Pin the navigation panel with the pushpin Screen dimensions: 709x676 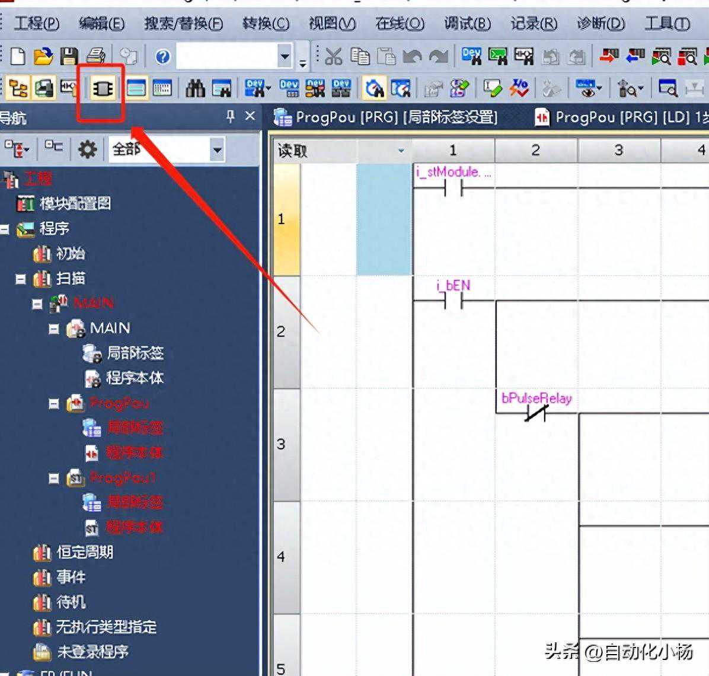231,116
